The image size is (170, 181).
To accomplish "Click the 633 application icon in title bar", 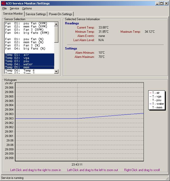I will pos(3,3).
